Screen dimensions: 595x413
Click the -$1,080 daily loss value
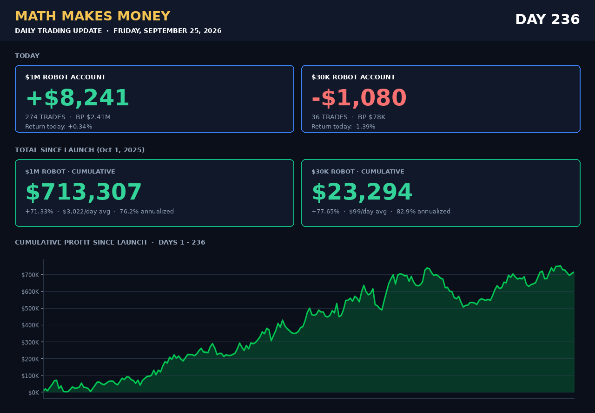click(x=359, y=98)
